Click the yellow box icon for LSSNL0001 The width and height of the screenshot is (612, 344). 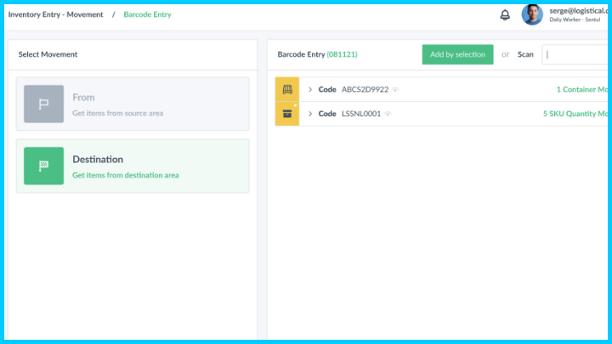(287, 114)
